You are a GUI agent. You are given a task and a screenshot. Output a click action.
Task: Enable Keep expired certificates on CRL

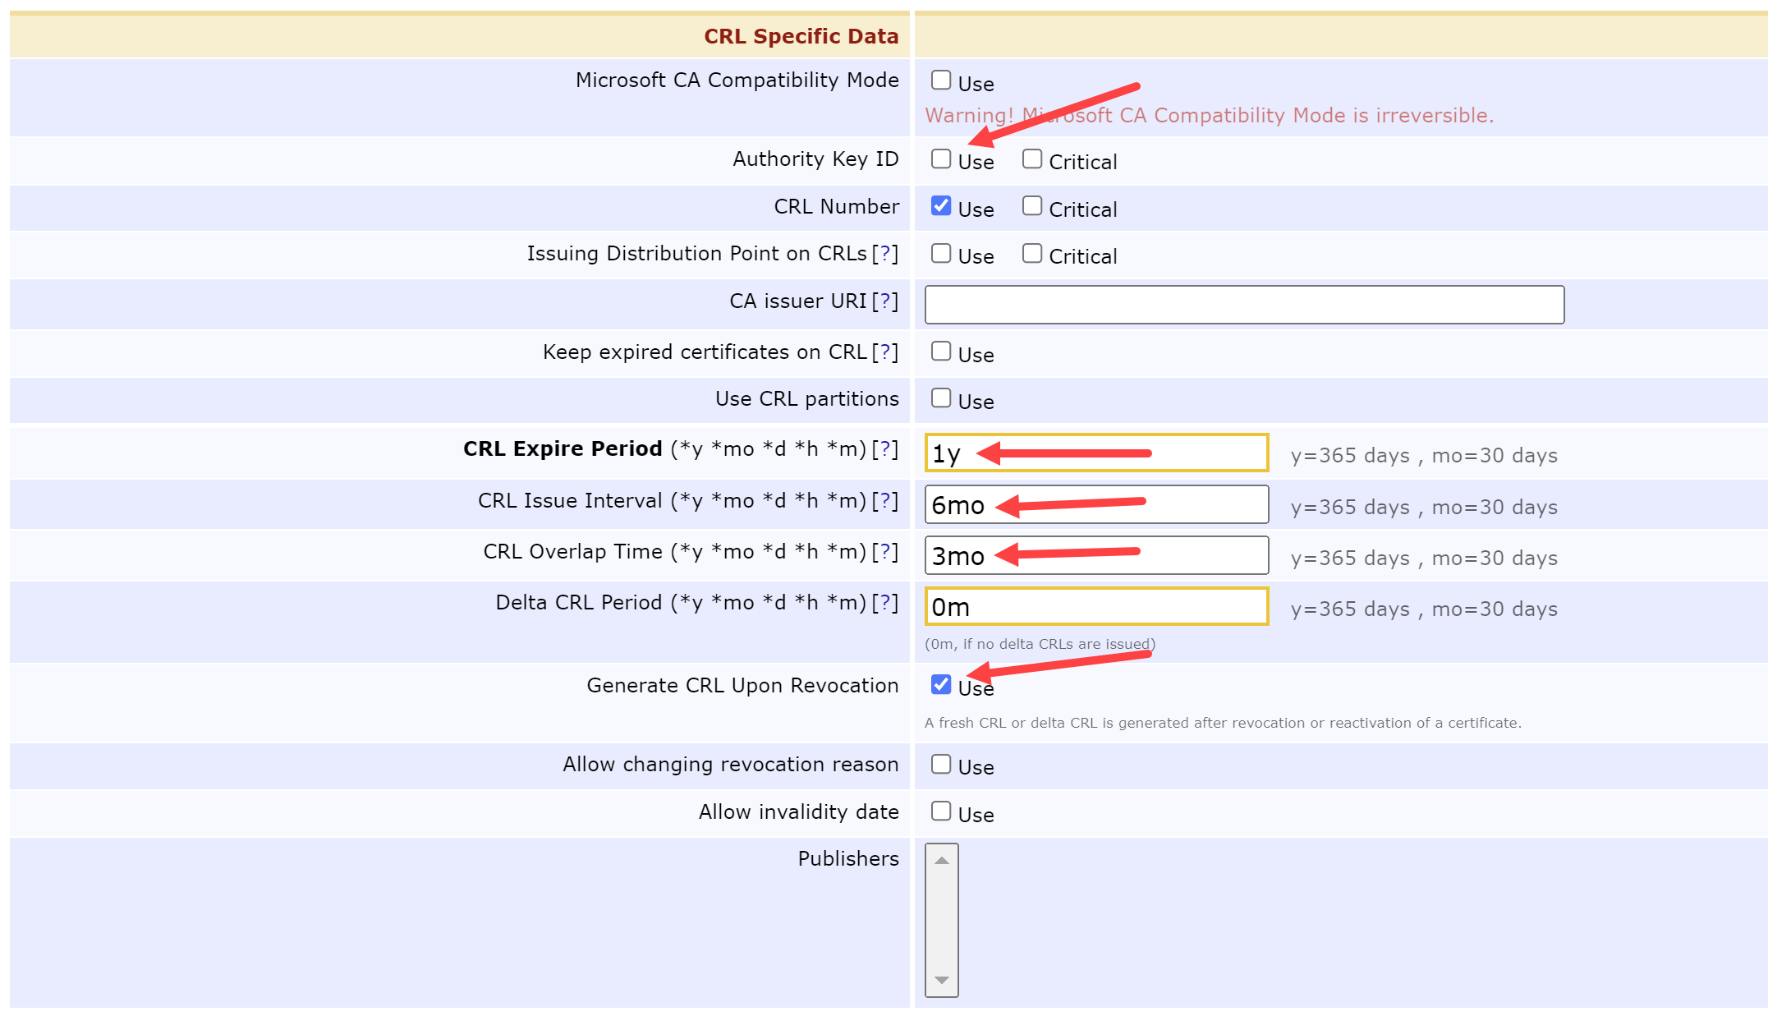(x=941, y=352)
